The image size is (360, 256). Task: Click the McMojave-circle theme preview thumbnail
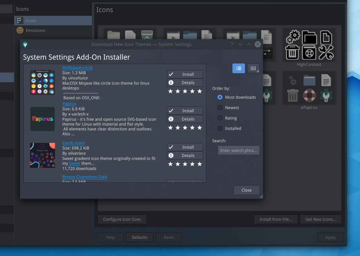42,82
